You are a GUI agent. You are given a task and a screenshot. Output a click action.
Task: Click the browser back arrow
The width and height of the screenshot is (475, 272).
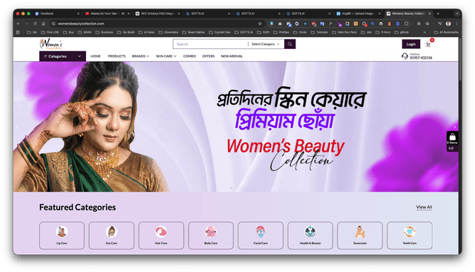19,24
